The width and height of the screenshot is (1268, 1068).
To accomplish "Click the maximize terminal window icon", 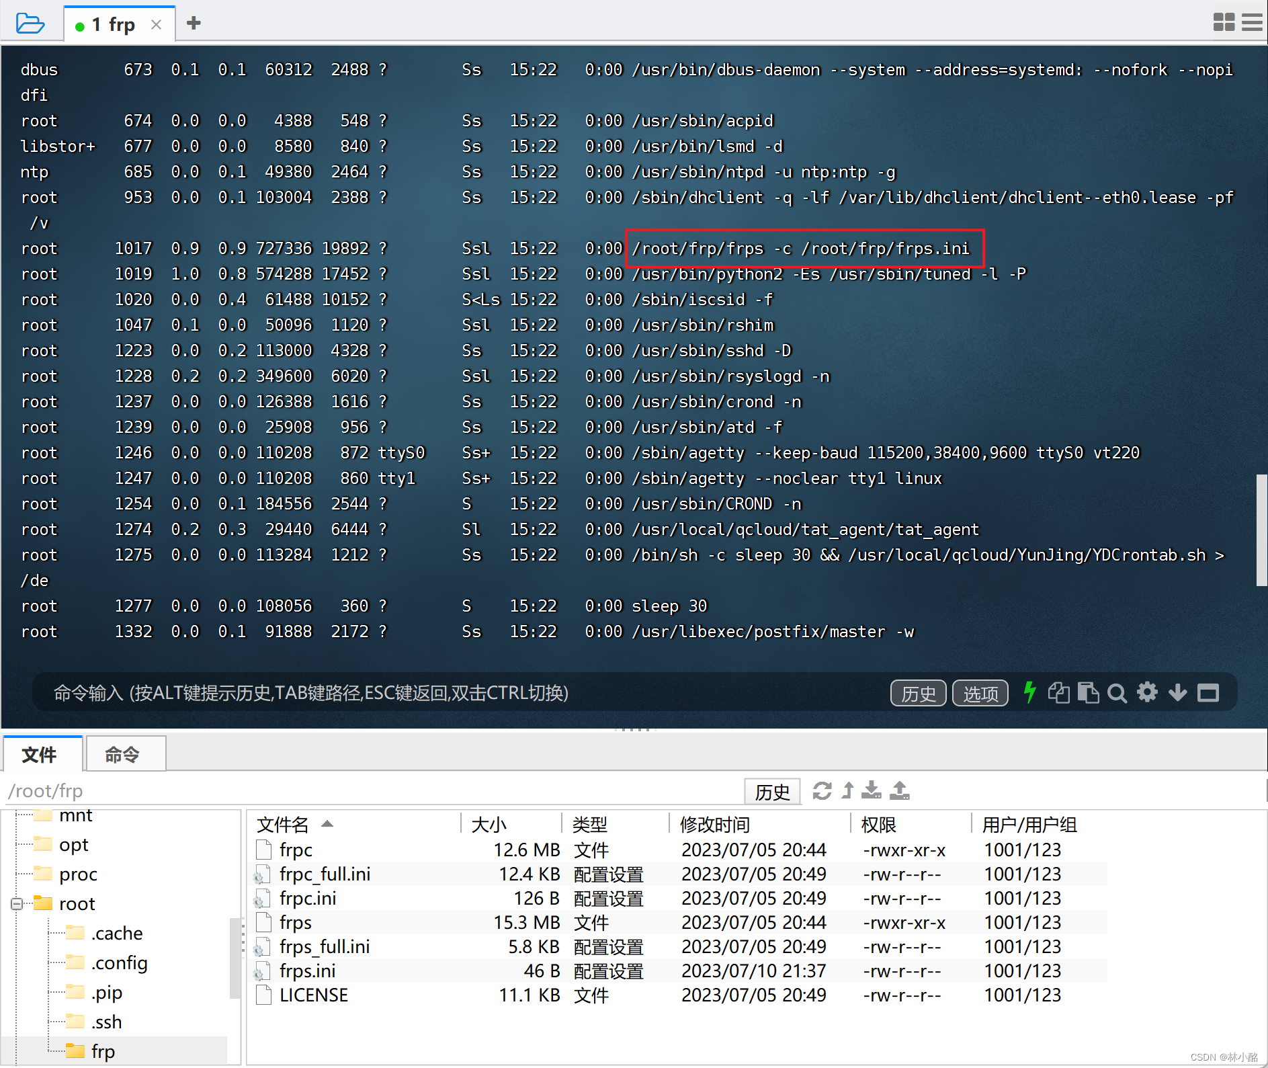I will click(x=1208, y=693).
